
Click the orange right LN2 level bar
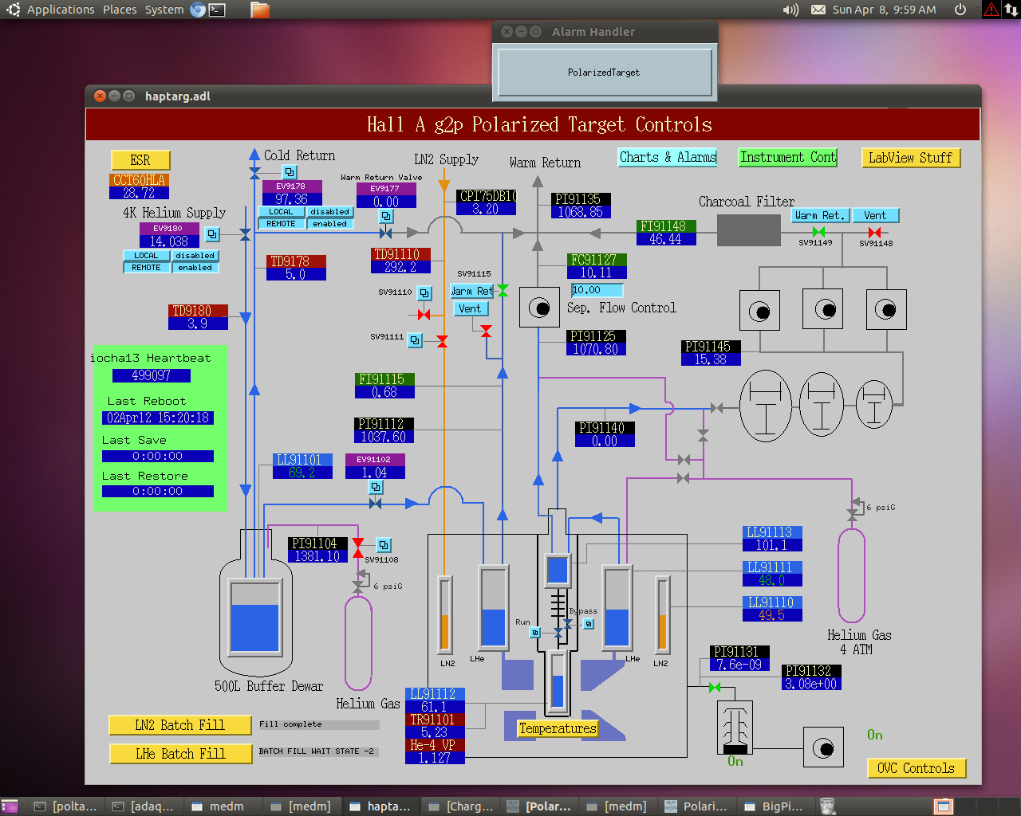tap(662, 632)
